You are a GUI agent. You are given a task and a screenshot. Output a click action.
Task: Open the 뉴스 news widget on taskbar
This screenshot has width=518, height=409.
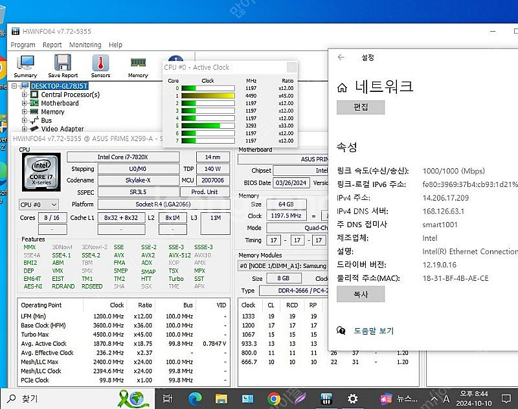click(x=398, y=399)
